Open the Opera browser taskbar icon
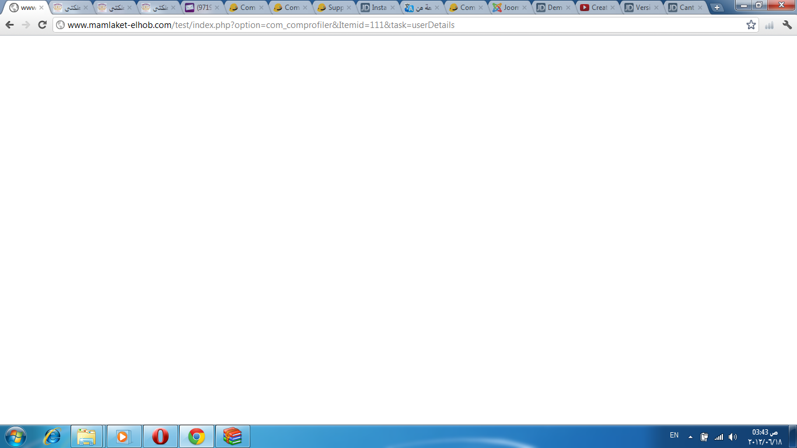 point(160,436)
